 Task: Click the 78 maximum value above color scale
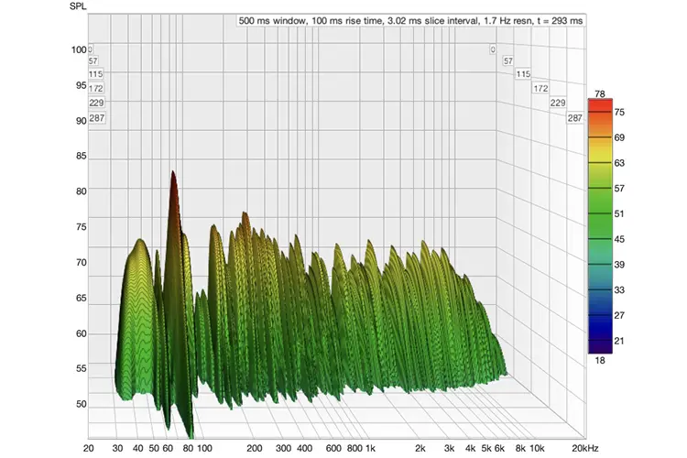click(x=600, y=93)
